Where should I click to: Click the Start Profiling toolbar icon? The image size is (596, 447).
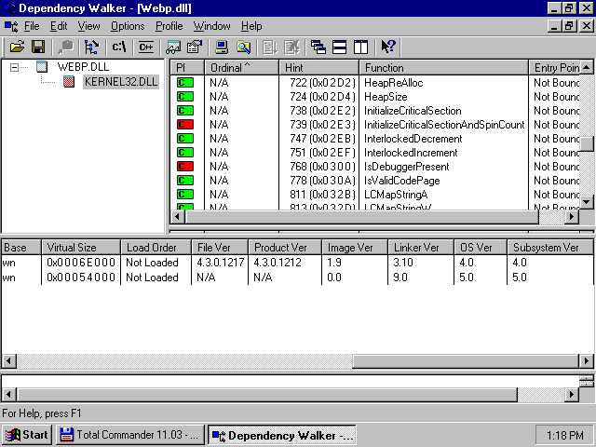(x=270, y=47)
